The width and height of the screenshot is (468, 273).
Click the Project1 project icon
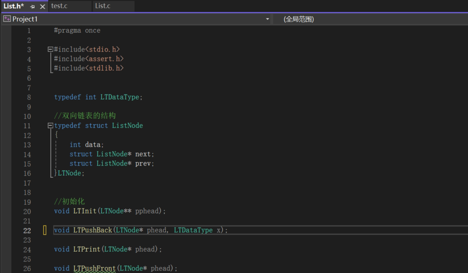pos(7,19)
